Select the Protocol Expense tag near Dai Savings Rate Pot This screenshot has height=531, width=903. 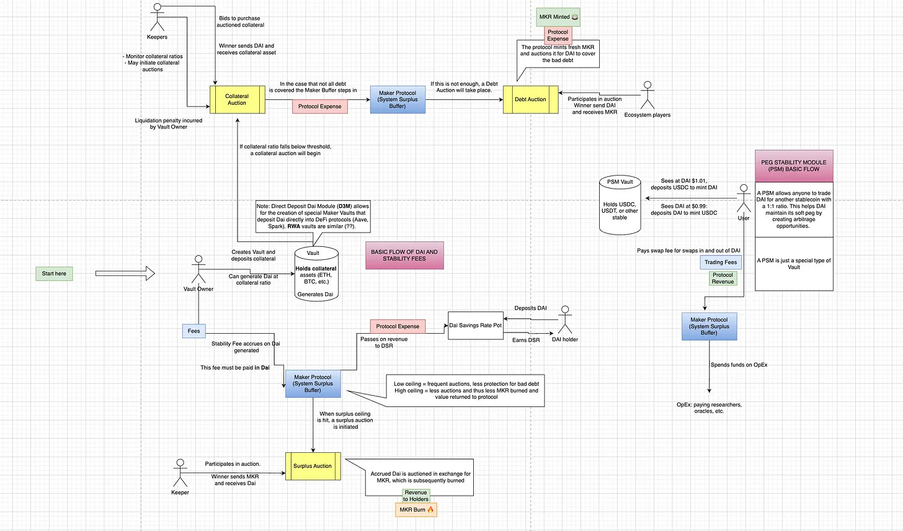398,326
